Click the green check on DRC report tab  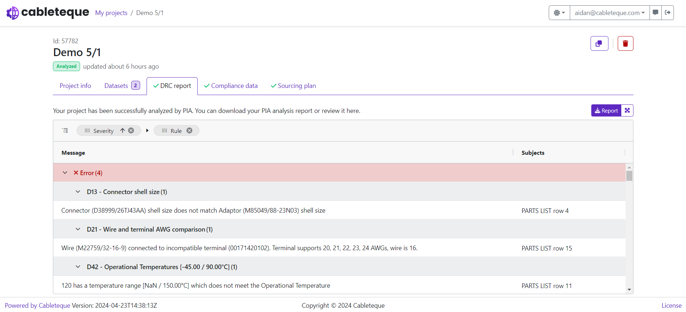pos(156,86)
